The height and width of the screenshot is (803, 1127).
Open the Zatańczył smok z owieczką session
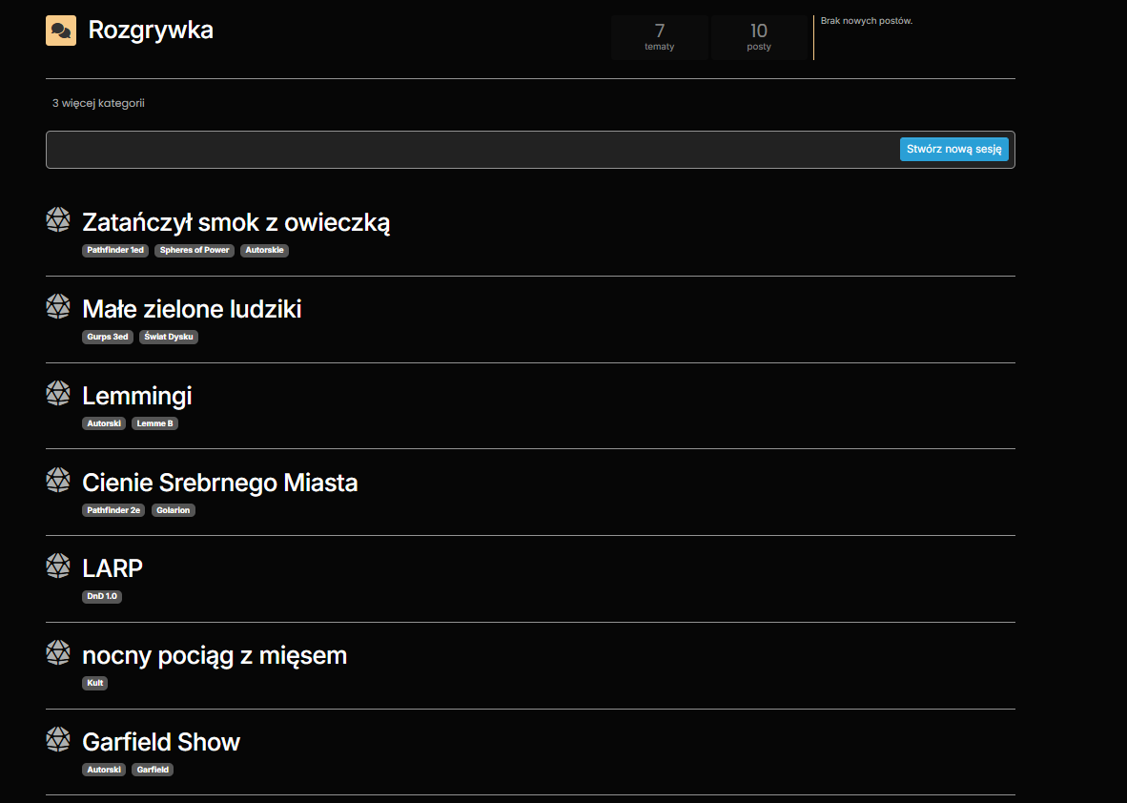[236, 222]
